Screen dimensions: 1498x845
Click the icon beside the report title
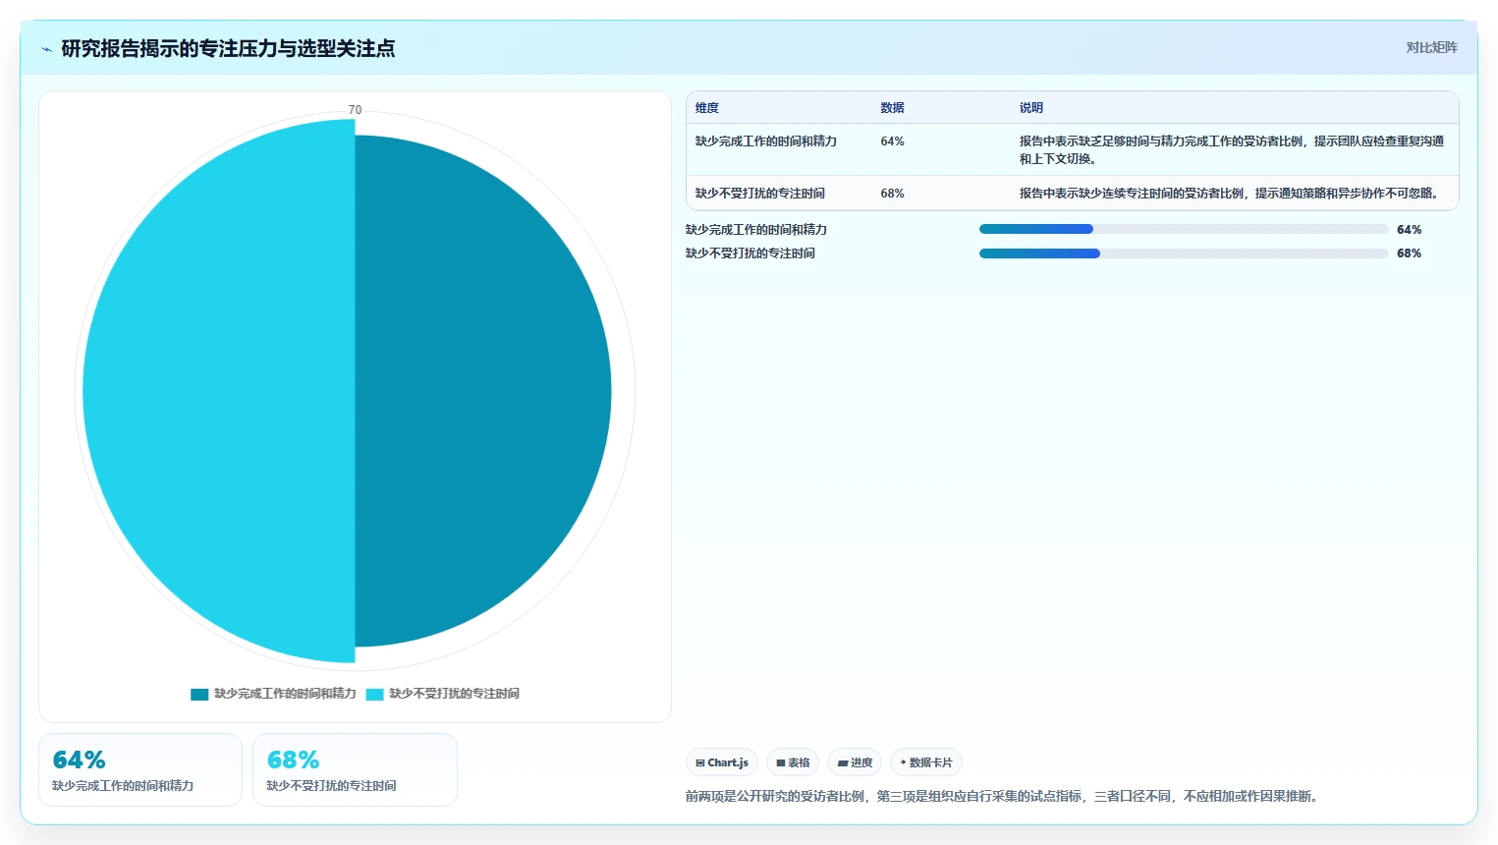click(x=46, y=49)
